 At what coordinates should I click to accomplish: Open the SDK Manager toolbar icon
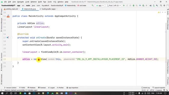157,5
